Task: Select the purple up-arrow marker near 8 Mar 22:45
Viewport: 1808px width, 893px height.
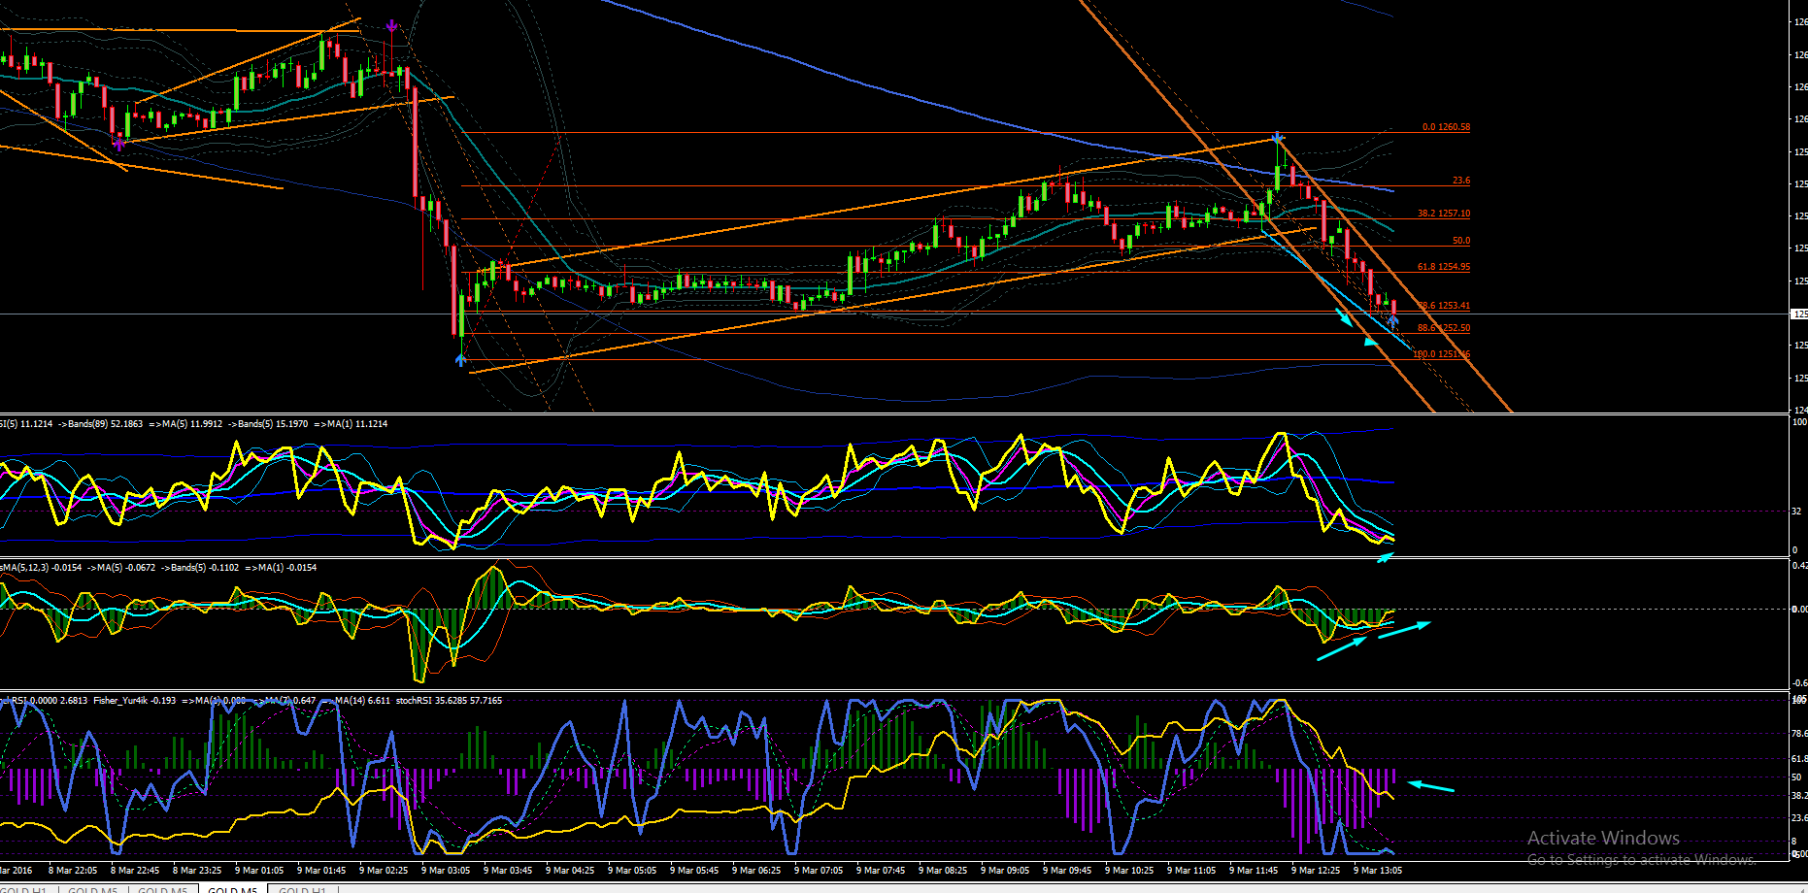Action: pyautogui.click(x=119, y=144)
